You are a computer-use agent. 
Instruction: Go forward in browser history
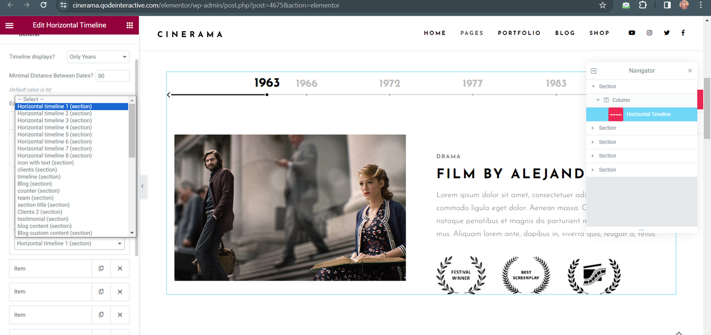coord(27,5)
